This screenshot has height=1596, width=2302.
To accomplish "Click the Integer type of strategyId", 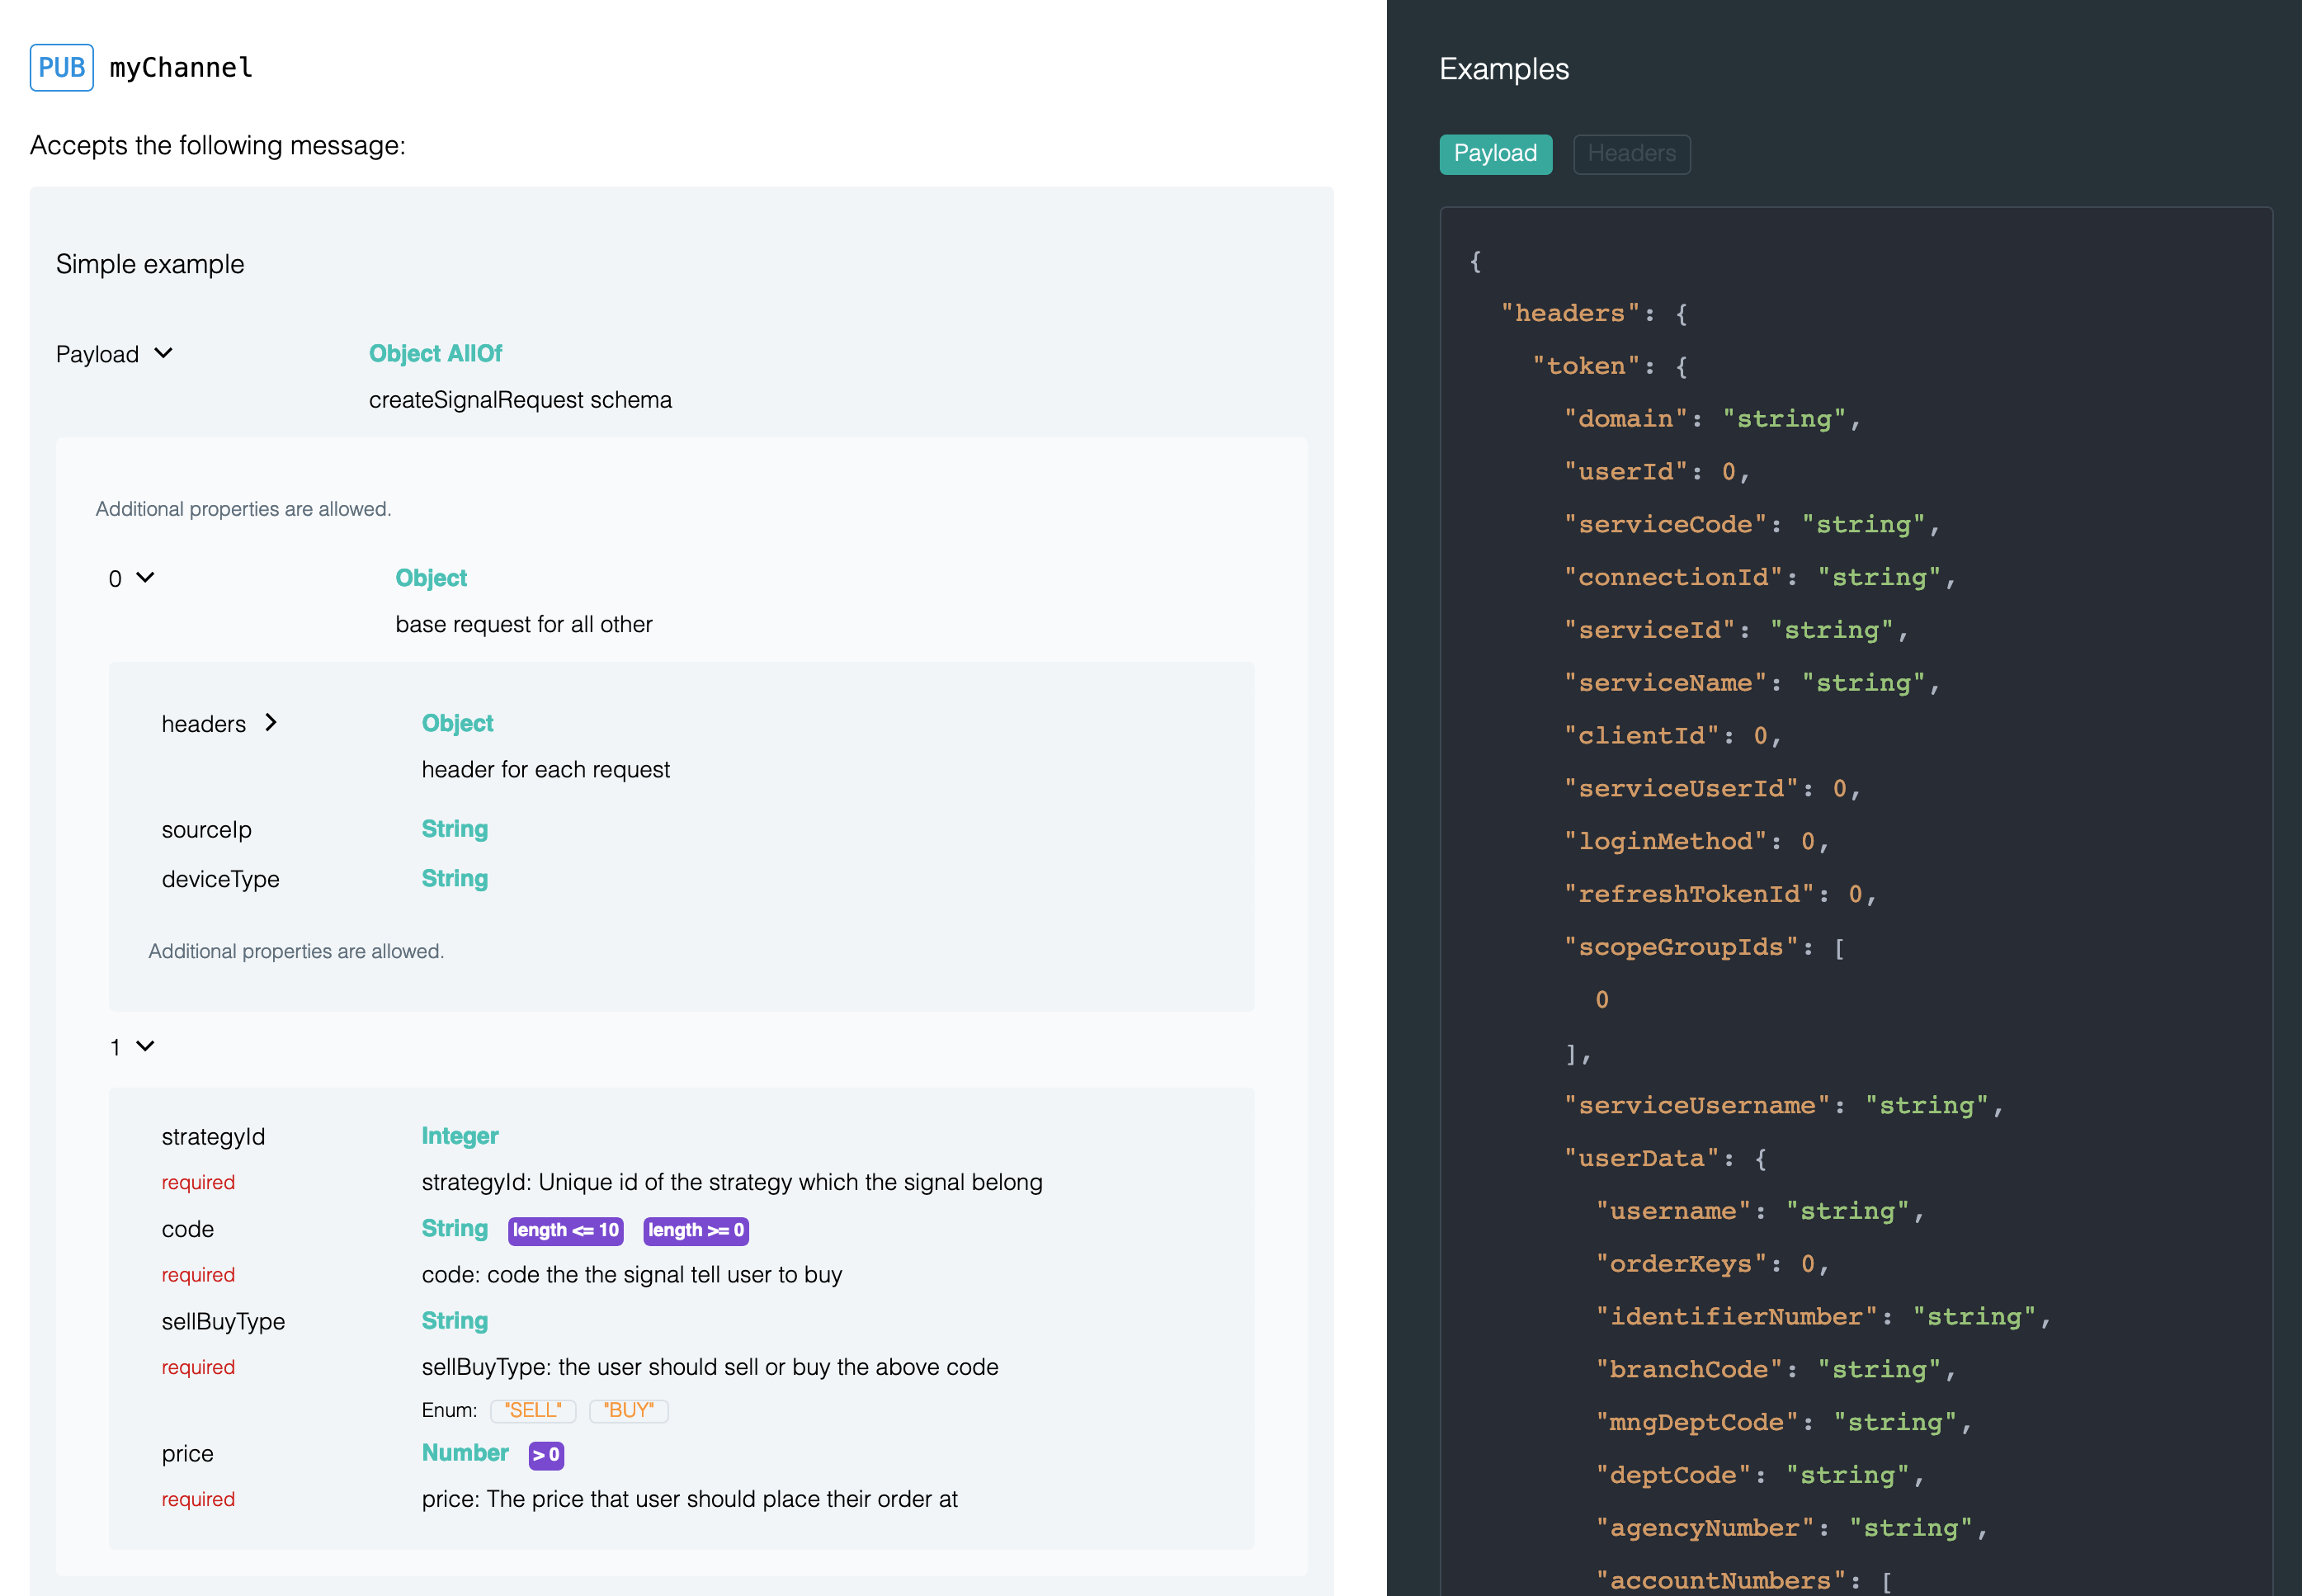I will (x=459, y=1136).
